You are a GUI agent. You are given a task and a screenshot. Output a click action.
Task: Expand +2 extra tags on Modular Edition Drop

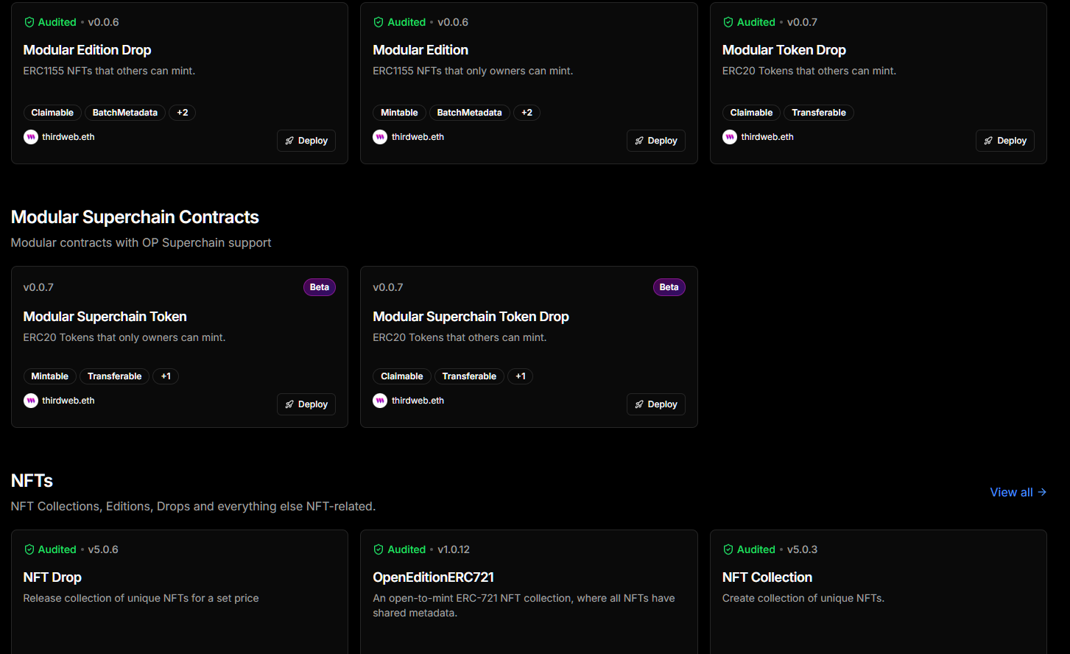pos(182,113)
